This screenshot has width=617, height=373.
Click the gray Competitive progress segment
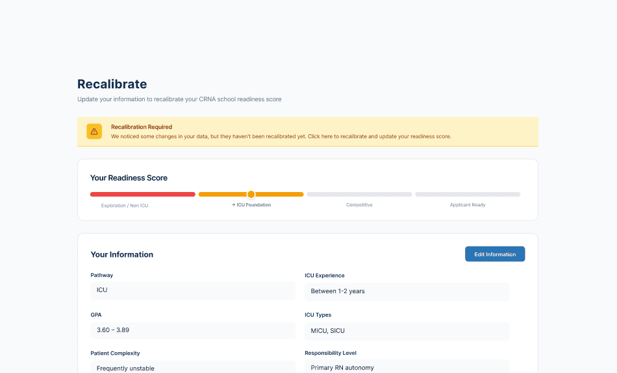[x=359, y=194]
